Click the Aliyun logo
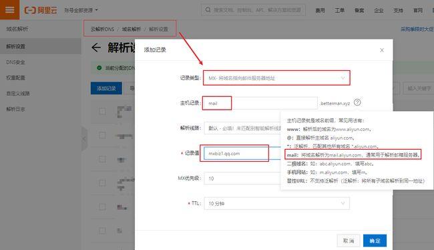Image resolution: width=434 pixels, height=250 pixels. (41, 10)
